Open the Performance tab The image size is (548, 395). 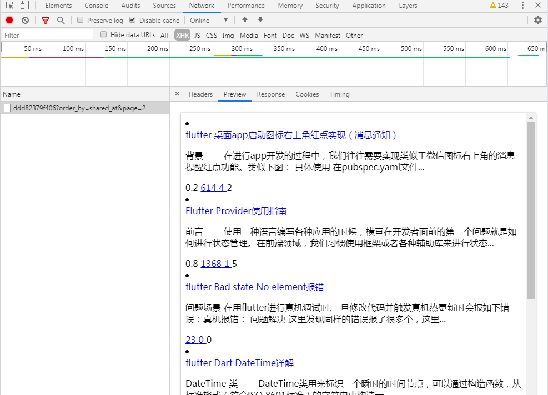point(246,6)
